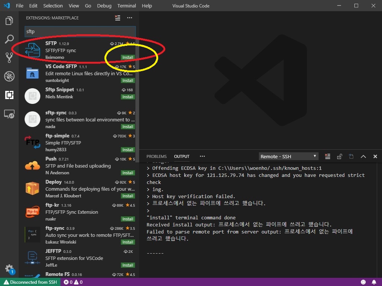Image resolution: width=382 pixels, height=286 pixels.
Task: Close the output panel
Action: [375, 156]
